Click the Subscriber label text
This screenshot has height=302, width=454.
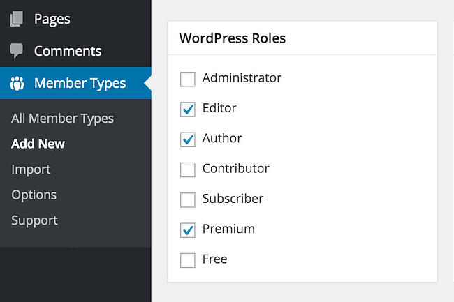(x=233, y=199)
